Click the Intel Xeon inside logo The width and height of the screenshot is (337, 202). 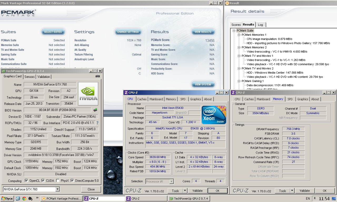coord(214,115)
